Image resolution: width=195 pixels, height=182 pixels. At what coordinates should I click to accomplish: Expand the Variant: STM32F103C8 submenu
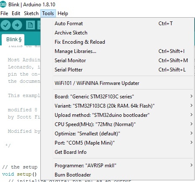coord(117,106)
